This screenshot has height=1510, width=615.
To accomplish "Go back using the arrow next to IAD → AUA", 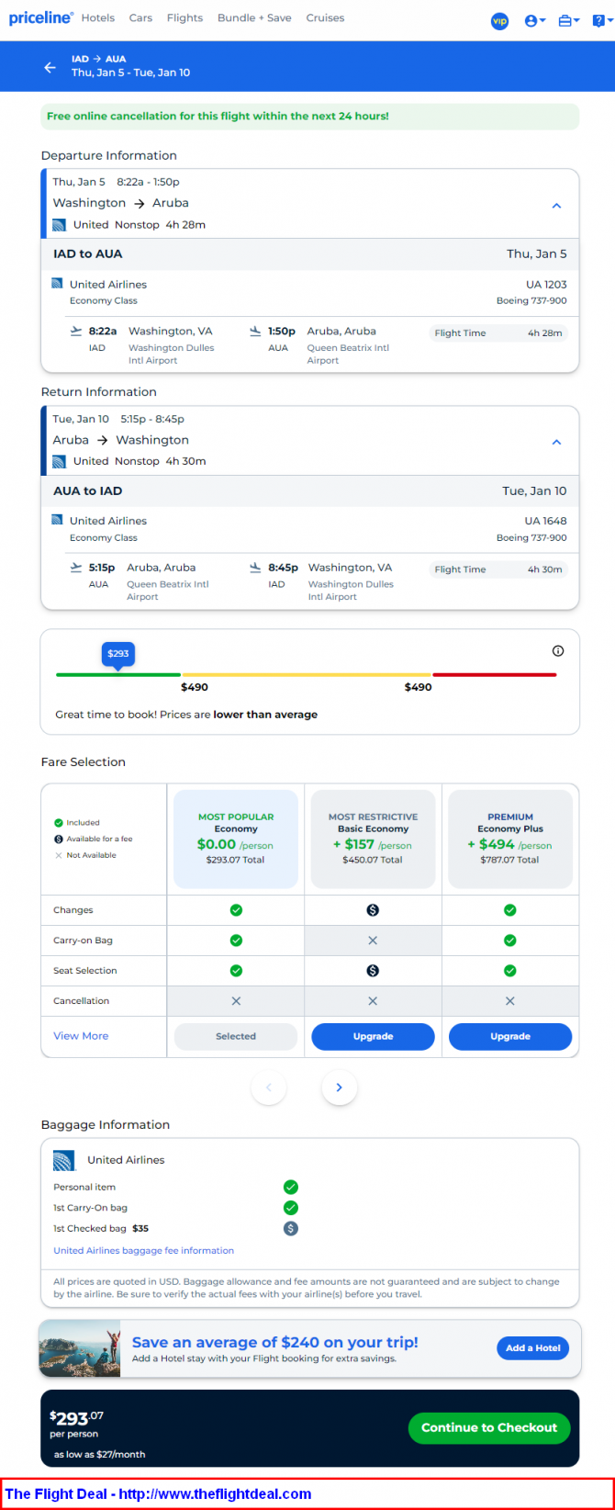I will tap(50, 67).
